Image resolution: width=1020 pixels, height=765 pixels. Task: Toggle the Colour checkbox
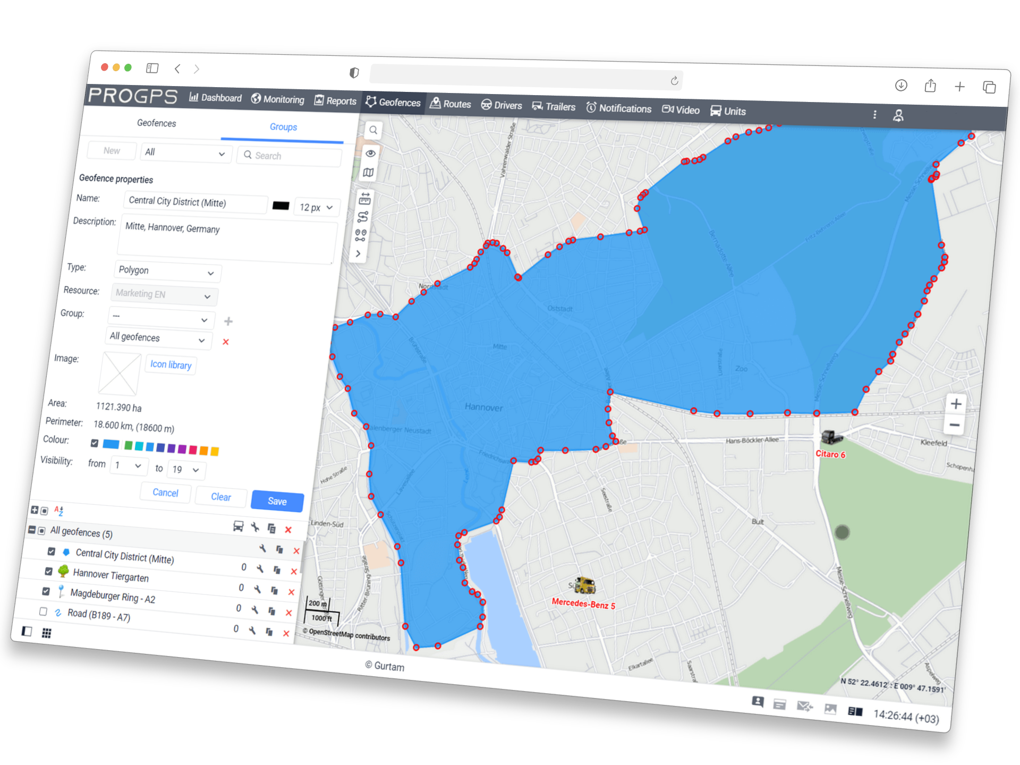tap(95, 443)
